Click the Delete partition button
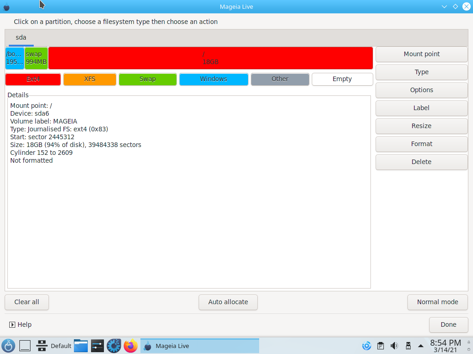473x354 pixels. (x=421, y=162)
